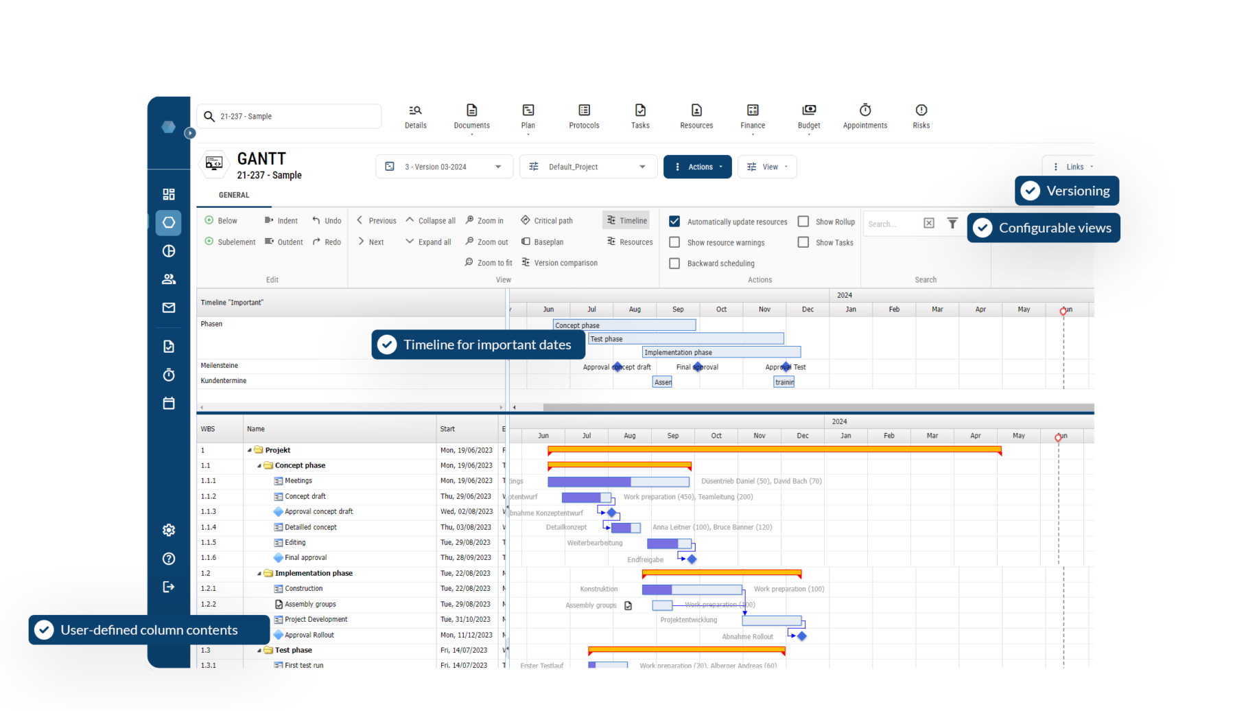
Task: Click the blue Actions button
Action: pos(697,166)
